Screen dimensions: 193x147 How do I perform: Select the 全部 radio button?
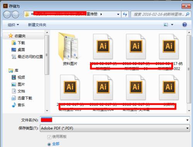point(49,144)
